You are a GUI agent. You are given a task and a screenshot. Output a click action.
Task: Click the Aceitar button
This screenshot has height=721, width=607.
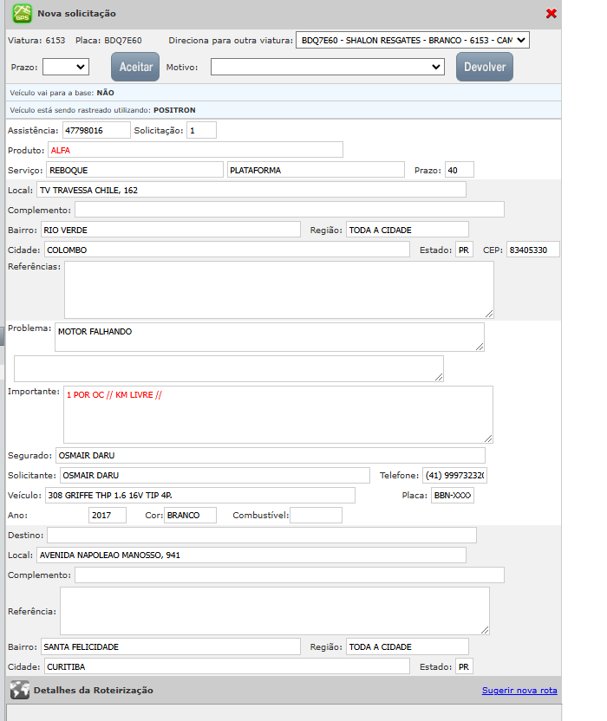click(x=135, y=67)
